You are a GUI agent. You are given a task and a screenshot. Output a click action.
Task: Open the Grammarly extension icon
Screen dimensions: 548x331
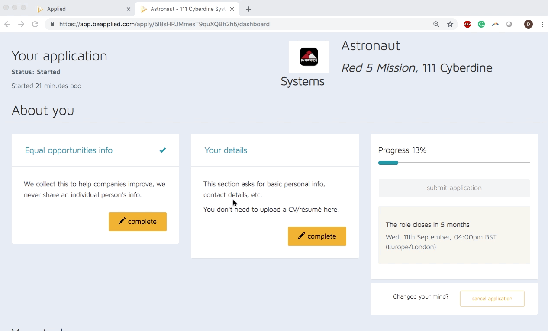[481, 24]
